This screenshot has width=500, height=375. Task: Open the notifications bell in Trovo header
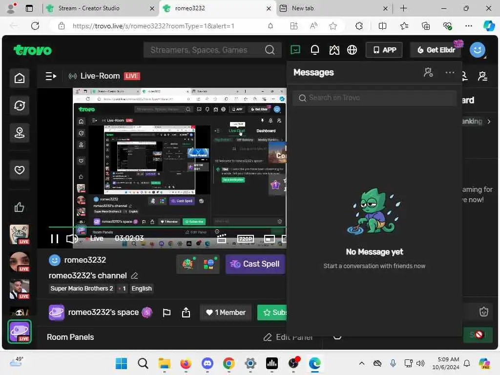315,50
